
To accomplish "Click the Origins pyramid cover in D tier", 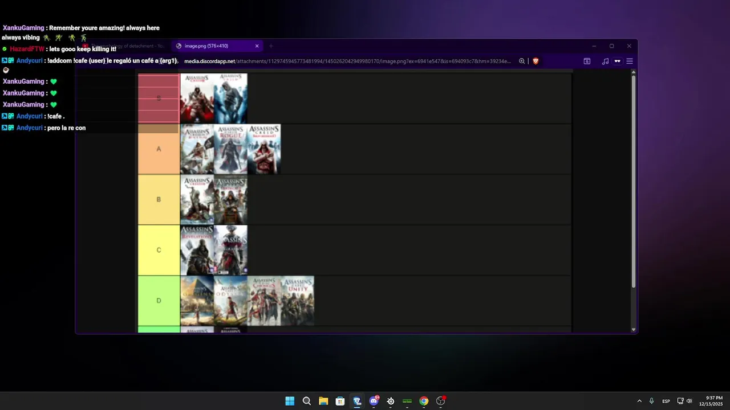I will [197, 301].
